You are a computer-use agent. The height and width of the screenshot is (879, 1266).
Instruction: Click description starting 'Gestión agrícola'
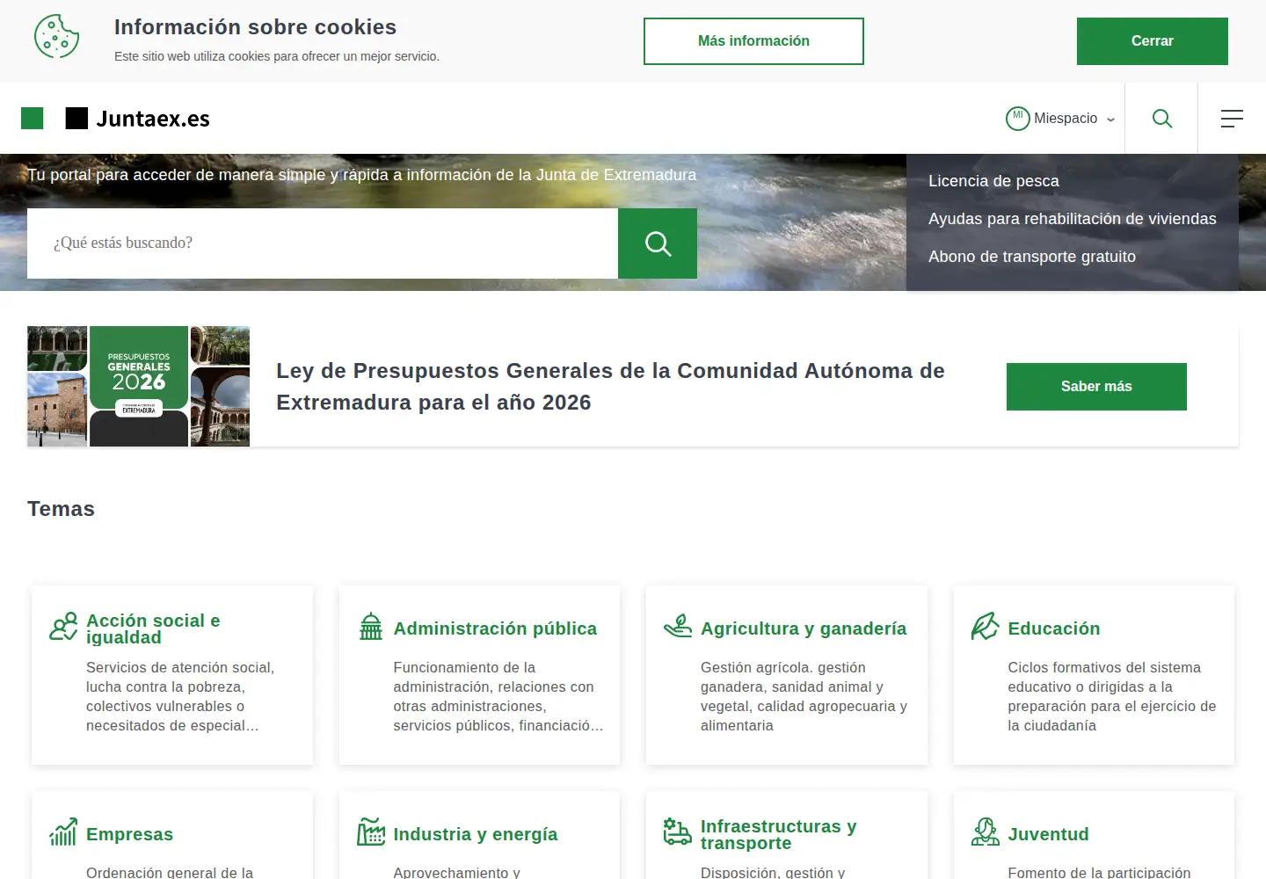[804, 696]
